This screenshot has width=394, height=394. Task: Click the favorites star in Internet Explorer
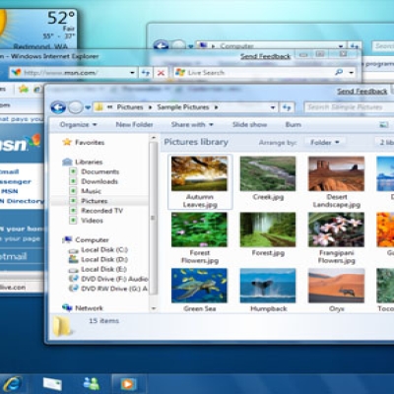pos(24,89)
